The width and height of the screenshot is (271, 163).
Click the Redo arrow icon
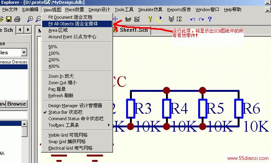click(201, 19)
